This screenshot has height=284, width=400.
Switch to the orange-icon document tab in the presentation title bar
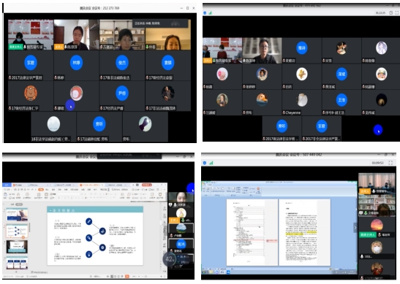coord(91,185)
